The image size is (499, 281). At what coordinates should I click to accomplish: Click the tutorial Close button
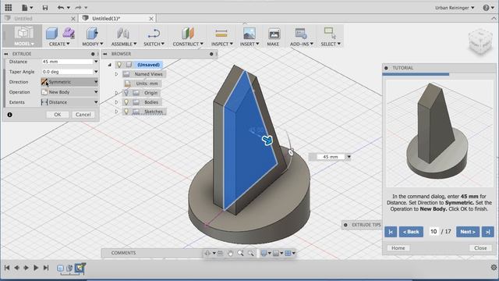(x=480, y=248)
